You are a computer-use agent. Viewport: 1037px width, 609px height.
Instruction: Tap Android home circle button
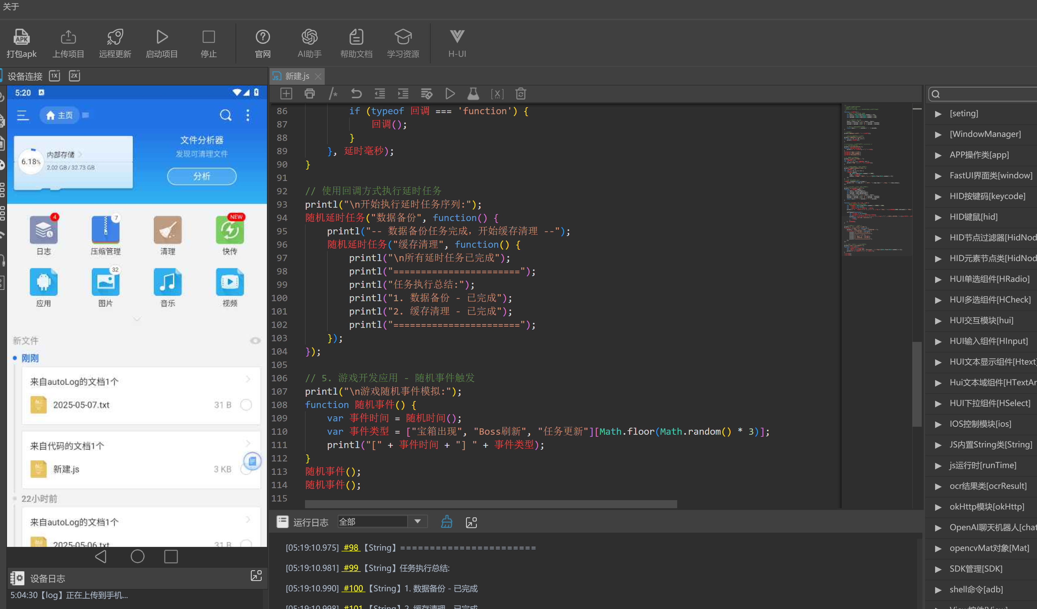[x=137, y=556]
